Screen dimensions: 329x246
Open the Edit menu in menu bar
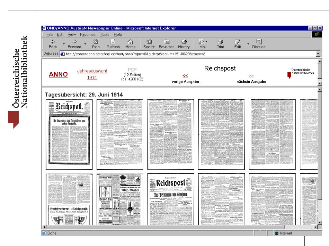[x=60, y=35]
